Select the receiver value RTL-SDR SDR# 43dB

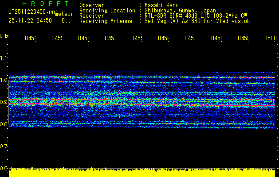pyautogui.click(x=172, y=16)
